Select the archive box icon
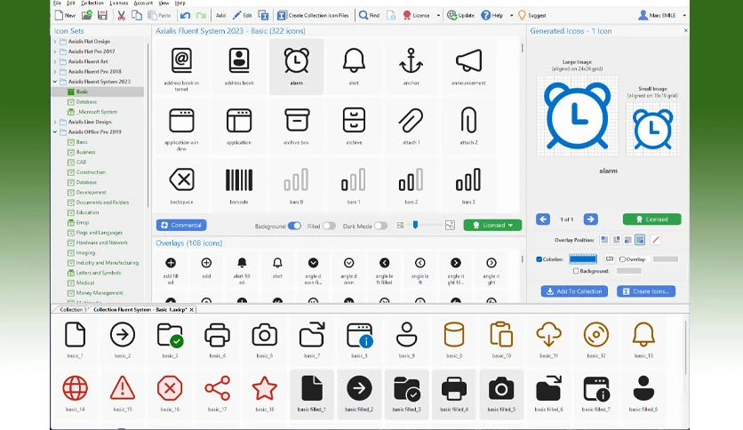 click(297, 126)
